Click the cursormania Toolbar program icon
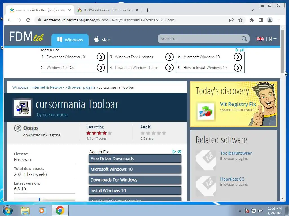The width and height of the screenshot is (289, 216). 23,107
